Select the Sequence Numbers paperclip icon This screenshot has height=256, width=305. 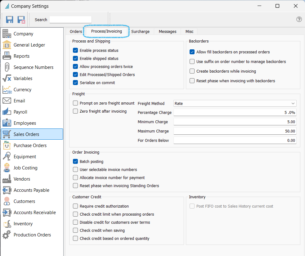7,67
